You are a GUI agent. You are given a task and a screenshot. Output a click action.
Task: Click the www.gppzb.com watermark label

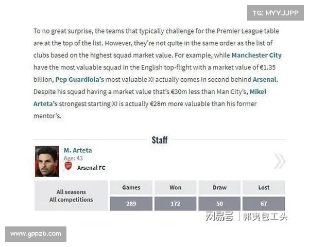tap(36, 234)
